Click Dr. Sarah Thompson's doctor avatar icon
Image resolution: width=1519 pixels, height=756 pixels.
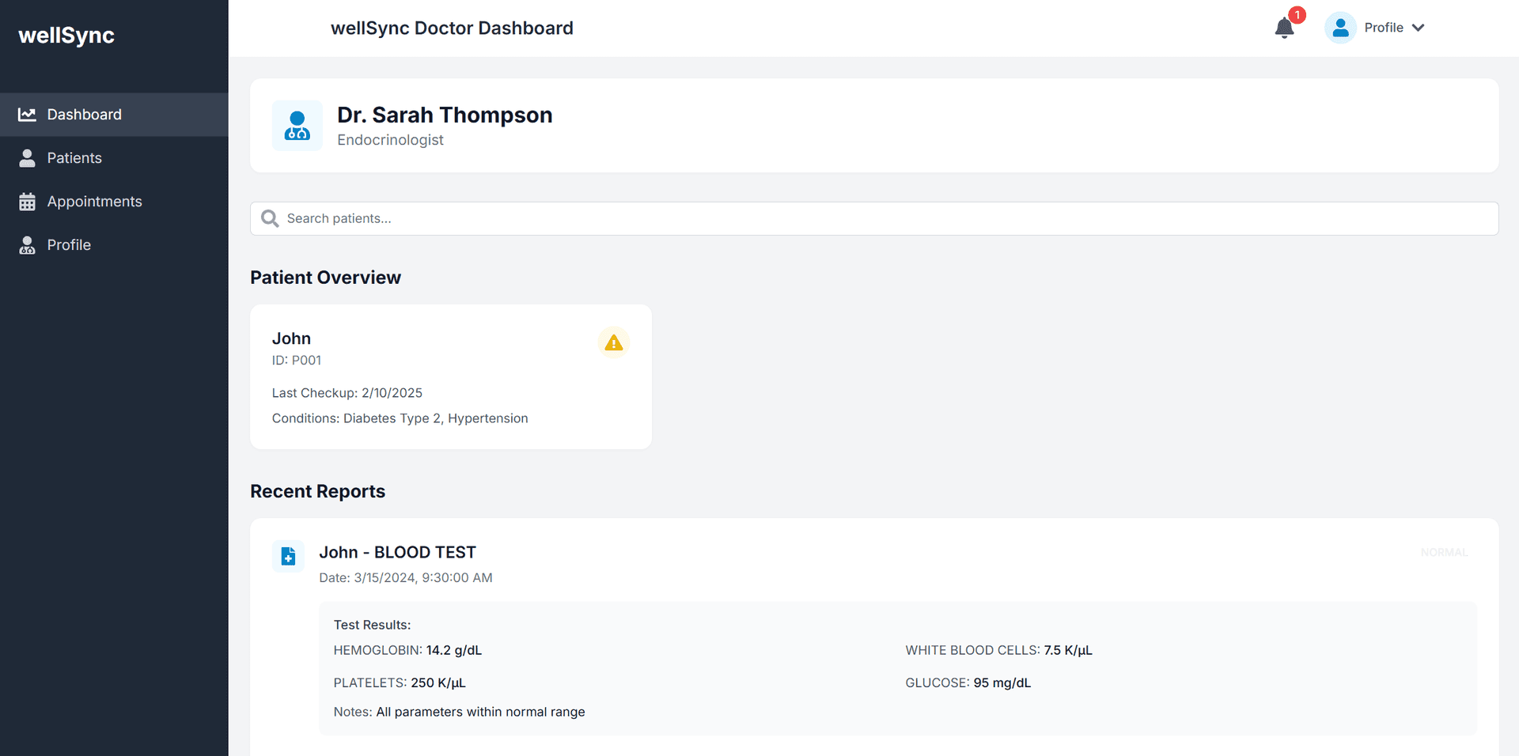297,126
